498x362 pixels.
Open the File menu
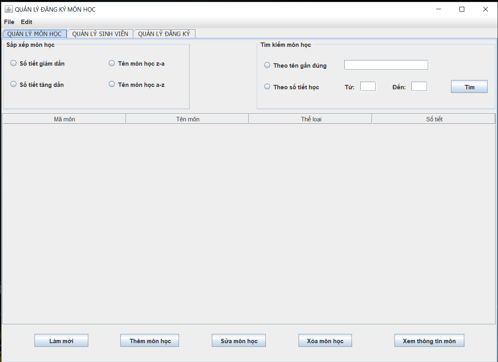pos(9,22)
